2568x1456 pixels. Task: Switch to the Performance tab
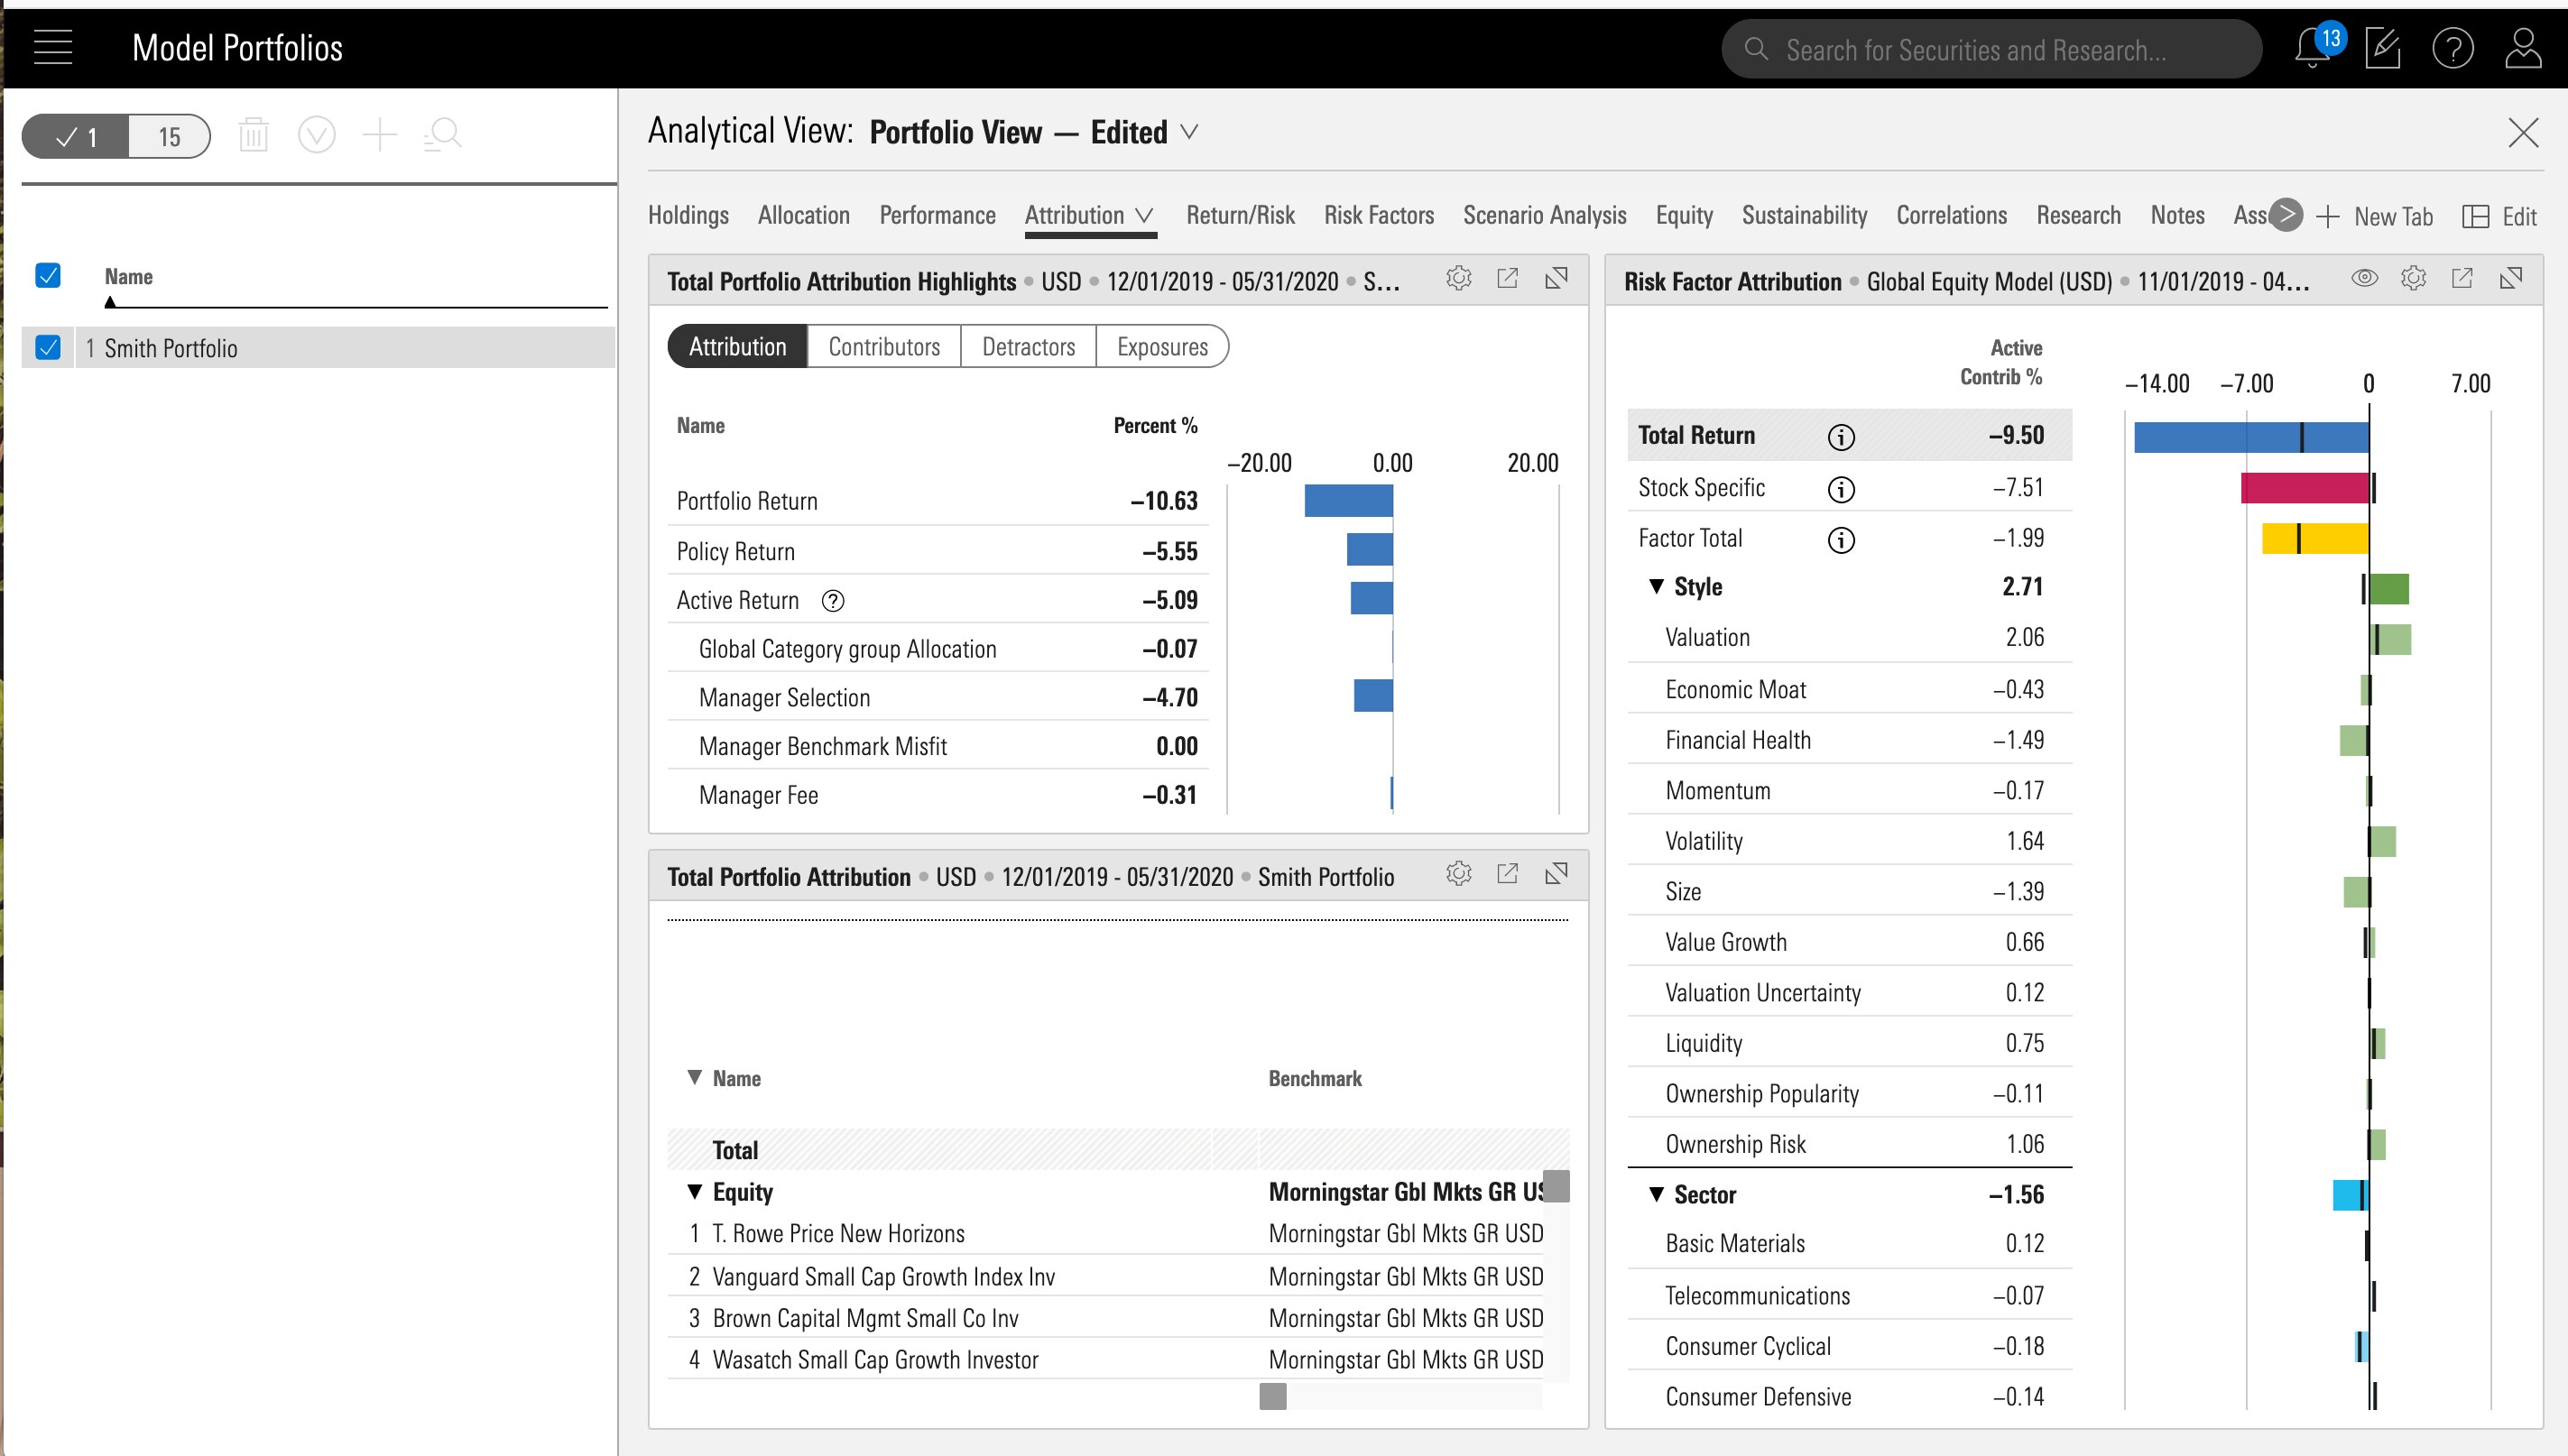tap(937, 215)
